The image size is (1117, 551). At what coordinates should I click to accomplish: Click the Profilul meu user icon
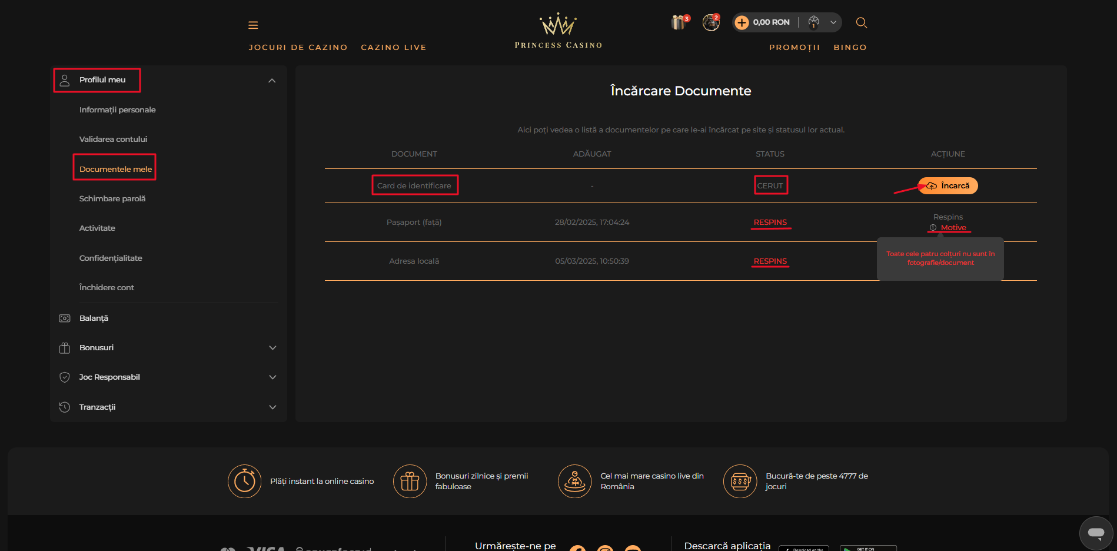pos(65,80)
